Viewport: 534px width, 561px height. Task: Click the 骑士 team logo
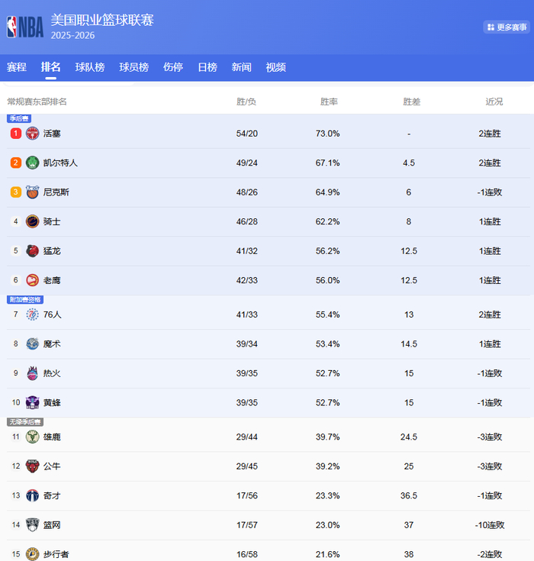[x=32, y=221]
